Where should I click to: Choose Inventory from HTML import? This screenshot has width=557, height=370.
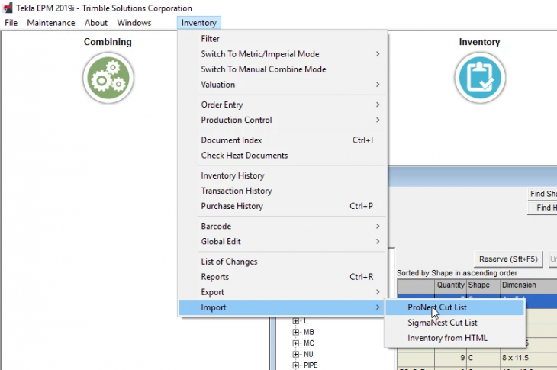455,338
